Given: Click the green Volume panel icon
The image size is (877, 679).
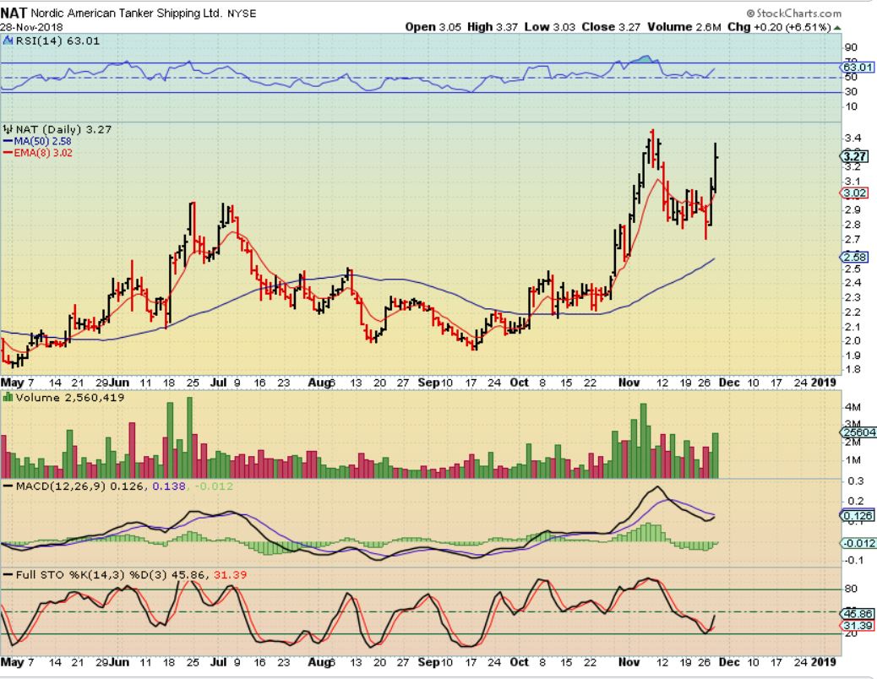Looking at the screenshot, I should (8, 397).
